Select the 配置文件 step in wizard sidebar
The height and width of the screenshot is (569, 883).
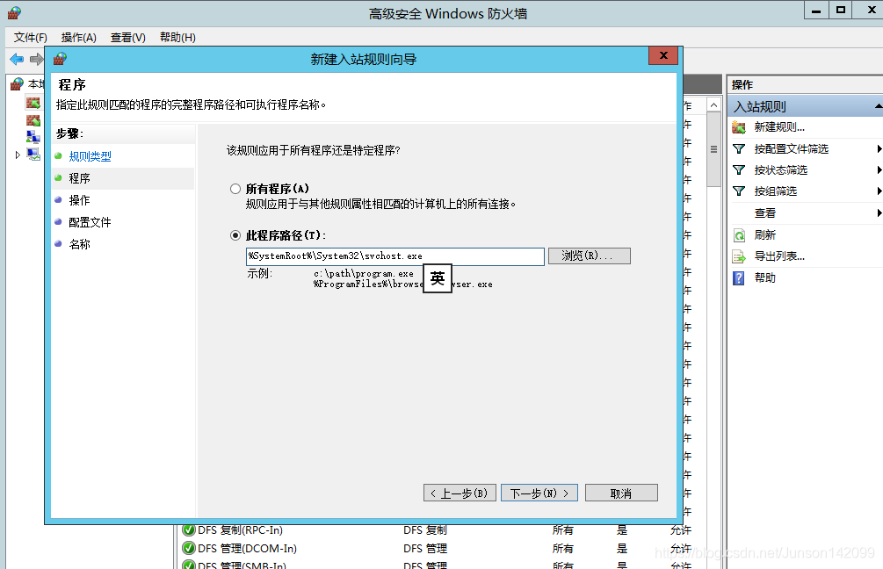pyautogui.click(x=90, y=222)
